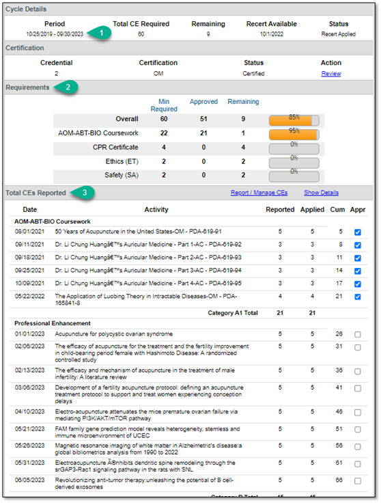This screenshot has height=503, width=381.
Task: Click the Certified status value
Action: (253, 73)
